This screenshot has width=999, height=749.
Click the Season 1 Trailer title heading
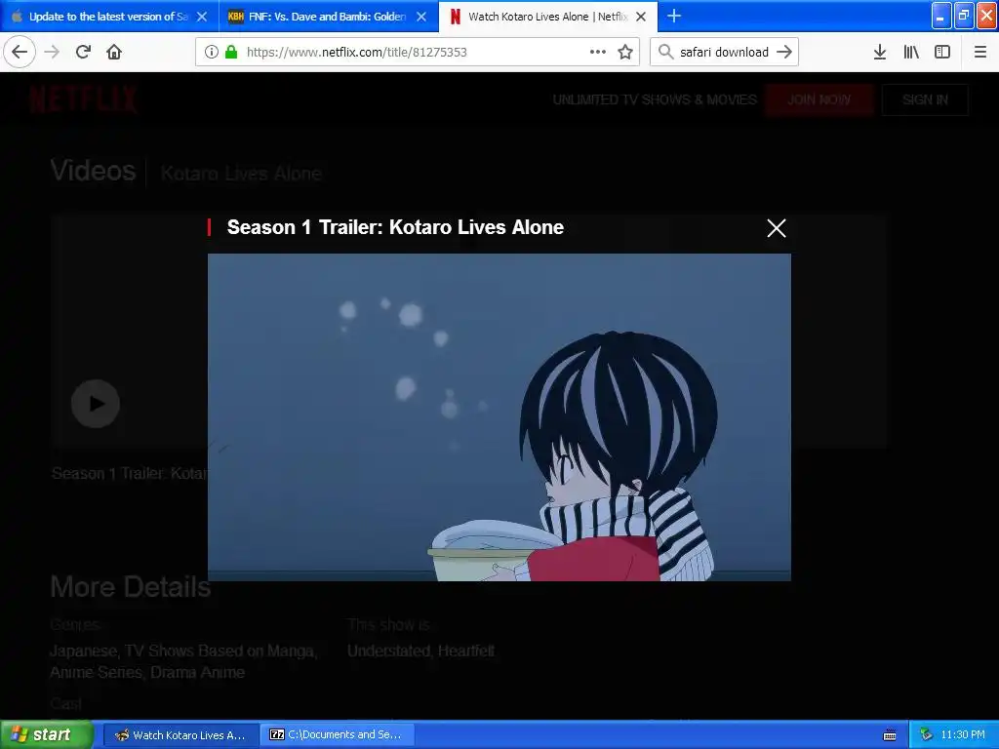(x=395, y=227)
